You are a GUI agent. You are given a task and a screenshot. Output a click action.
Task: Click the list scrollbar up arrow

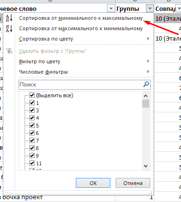pyautogui.click(x=145, y=96)
